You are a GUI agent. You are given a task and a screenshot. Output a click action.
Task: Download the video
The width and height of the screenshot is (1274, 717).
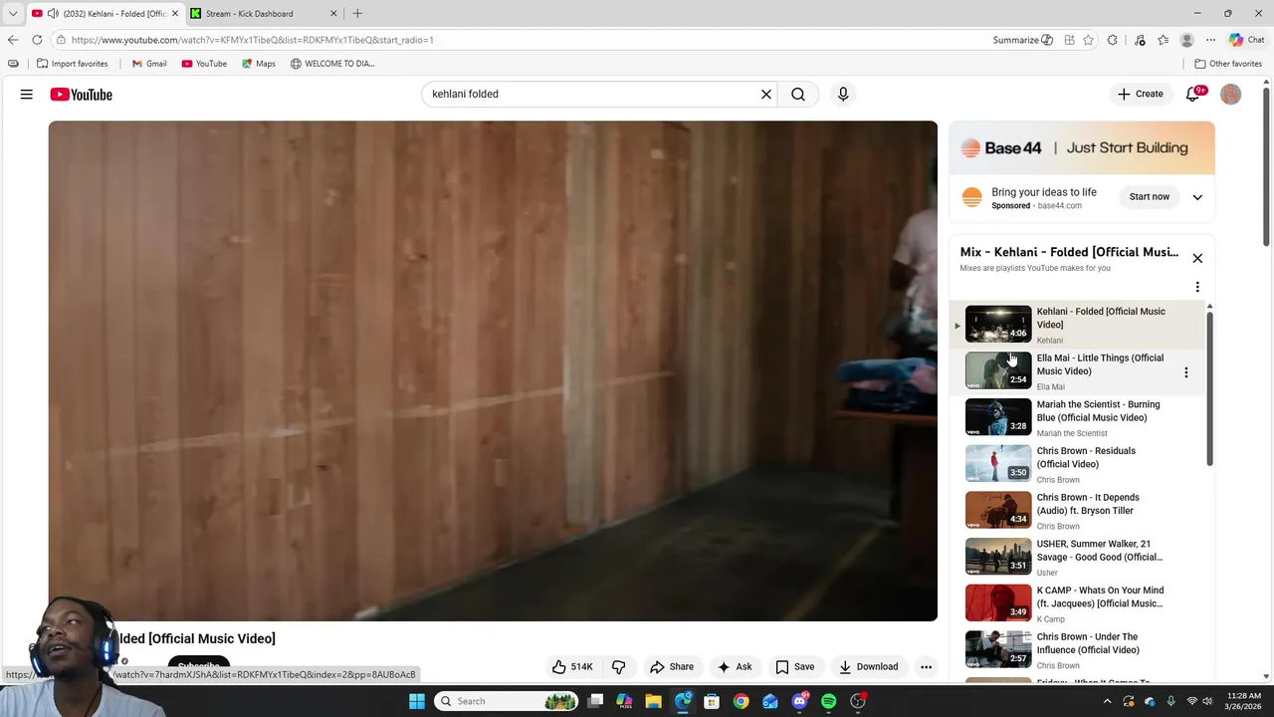click(868, 667)
